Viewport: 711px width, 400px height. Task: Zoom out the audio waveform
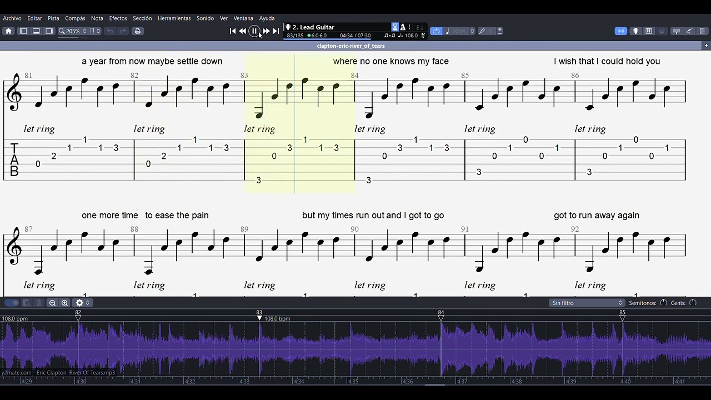click(52, 303)
